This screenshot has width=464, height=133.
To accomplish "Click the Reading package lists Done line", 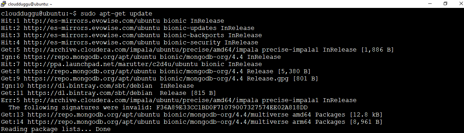I will [56, 129].
